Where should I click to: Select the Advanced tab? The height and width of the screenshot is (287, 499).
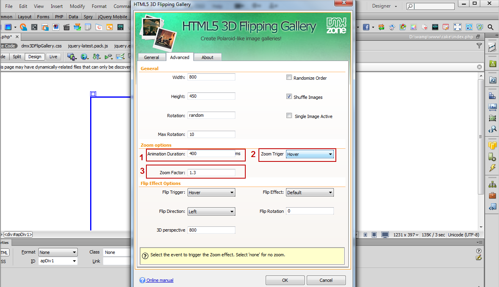[179, 57]
